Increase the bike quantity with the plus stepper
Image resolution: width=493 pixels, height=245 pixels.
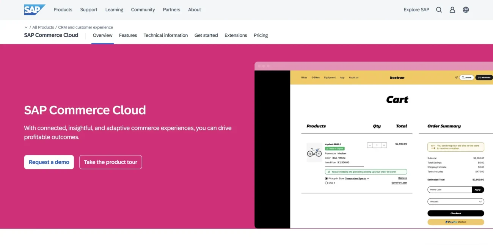384,145
